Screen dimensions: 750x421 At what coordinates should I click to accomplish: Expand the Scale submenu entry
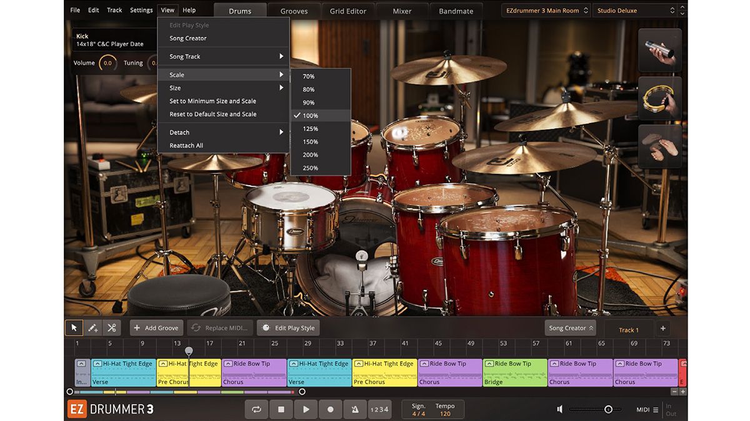[224, 75]
